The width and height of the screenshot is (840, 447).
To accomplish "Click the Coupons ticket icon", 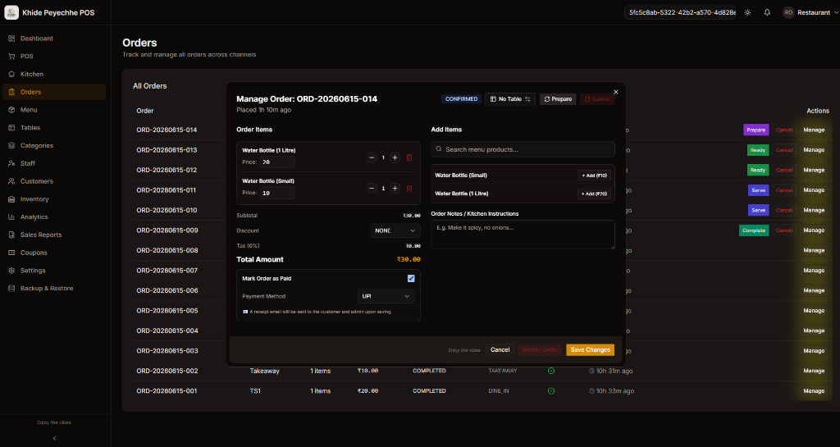I will click(x=11, y=253).
